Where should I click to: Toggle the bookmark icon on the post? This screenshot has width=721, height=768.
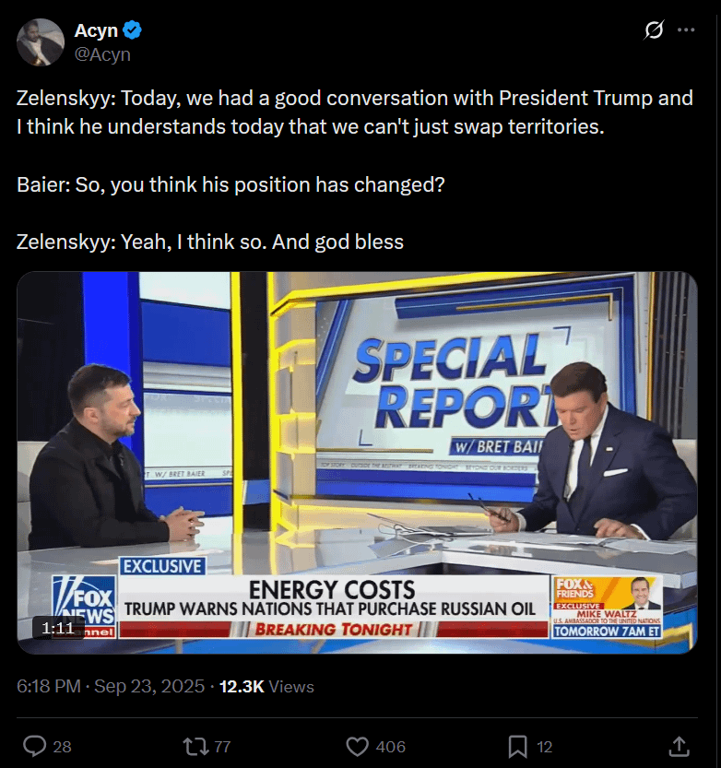tap(518, 746)
